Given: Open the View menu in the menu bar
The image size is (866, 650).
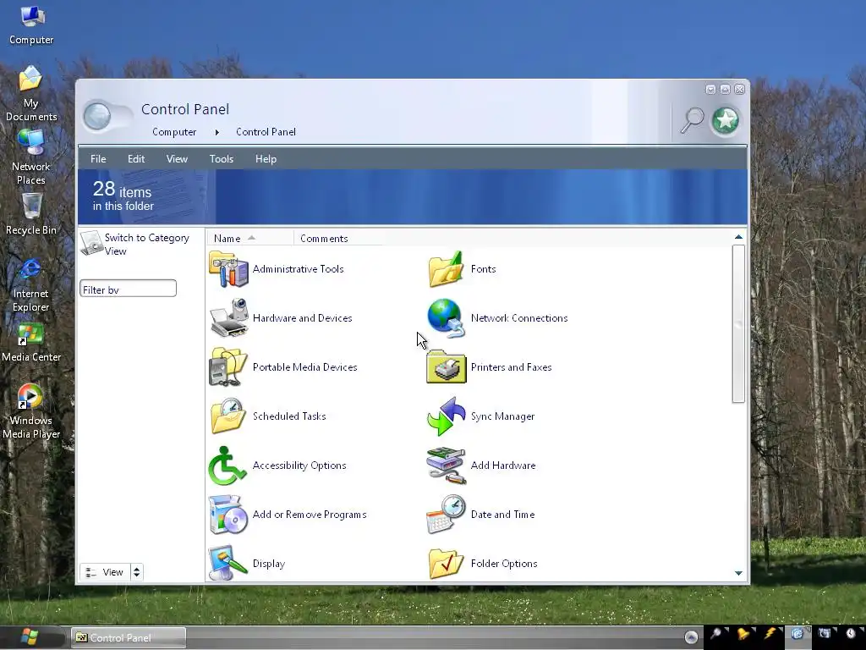Looking at the screenshot, I should tap(177, 158).
